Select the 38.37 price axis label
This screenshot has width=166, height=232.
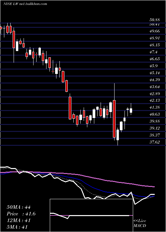point(154,135)
